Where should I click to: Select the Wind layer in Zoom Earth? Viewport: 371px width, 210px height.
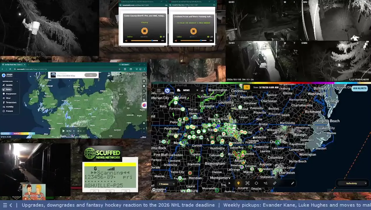pos(7,98)
